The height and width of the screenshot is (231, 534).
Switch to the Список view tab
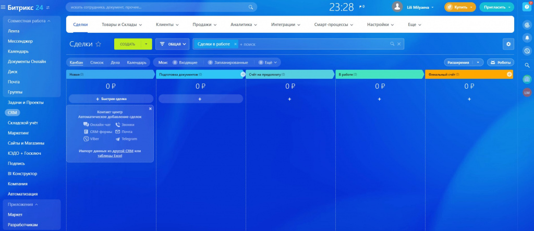pyautogui.click(x=96, y=63)
